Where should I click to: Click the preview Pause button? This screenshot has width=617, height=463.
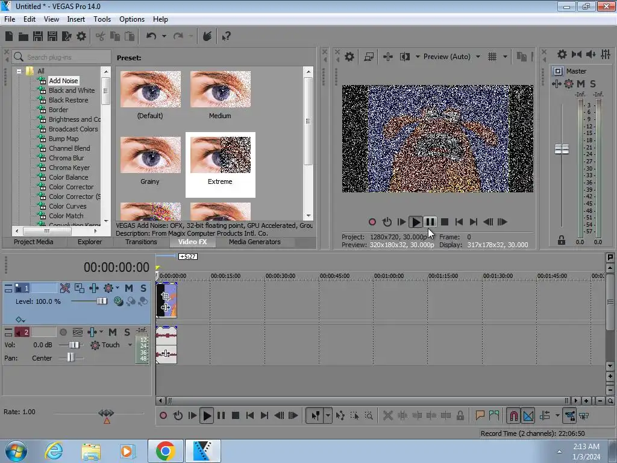pyautogui.click(x=430, y=222)
